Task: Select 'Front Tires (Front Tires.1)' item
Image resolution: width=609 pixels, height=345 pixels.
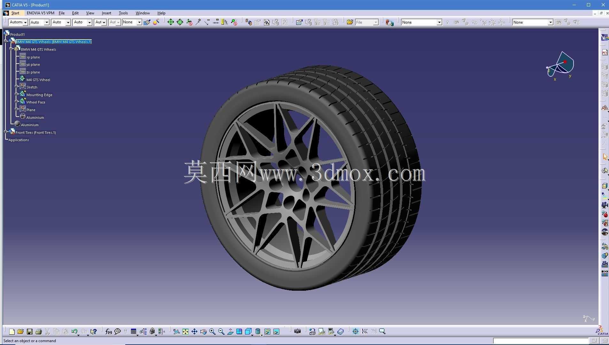Action: coord(35,133)
